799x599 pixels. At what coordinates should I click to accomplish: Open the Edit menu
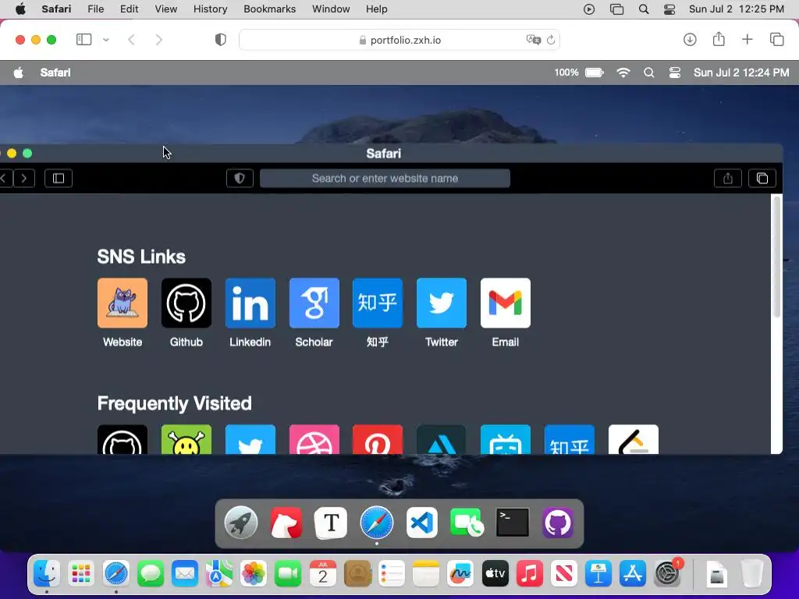coord(129,9)
